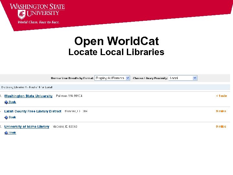Click 'Displaying Libraries' results count text
Viewport: 233px width, 175px height.
coord(27,87)
